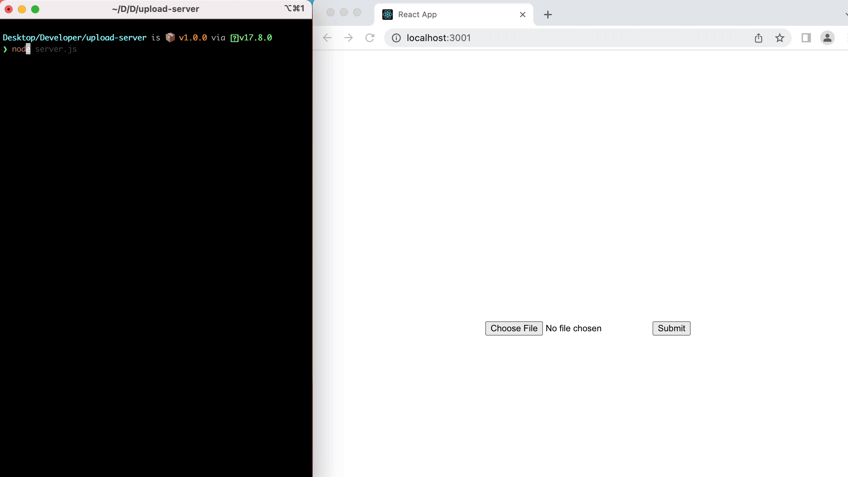The height and width of the screenshot is (477, 848).
Task: Toggle the file input field selection
Action: click(514, 328)
